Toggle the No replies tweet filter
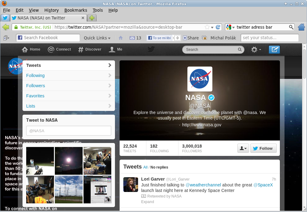 coord(159,167)
